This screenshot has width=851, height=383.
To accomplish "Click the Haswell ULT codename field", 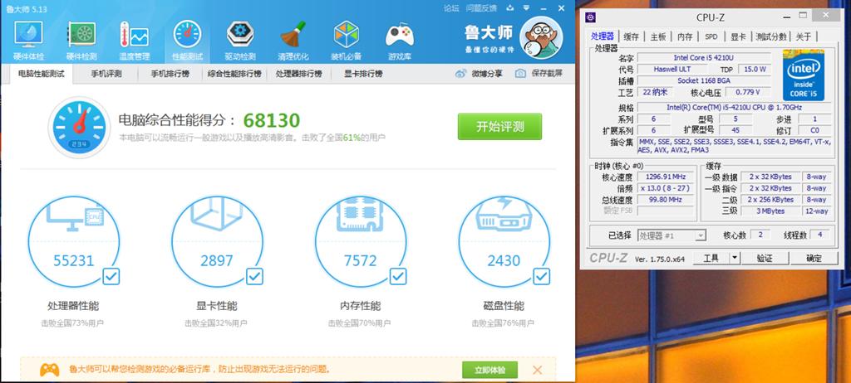I will pyautogui.click(x=671, y=70).
